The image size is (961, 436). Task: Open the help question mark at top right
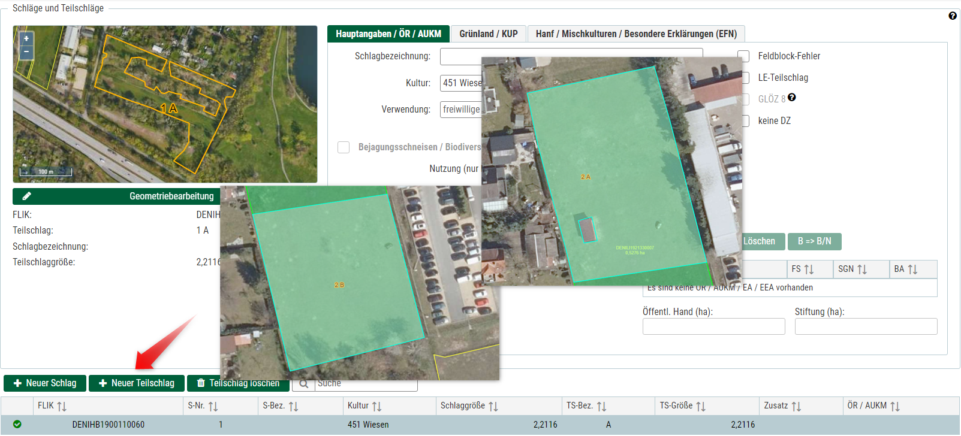tap(953, 16)
